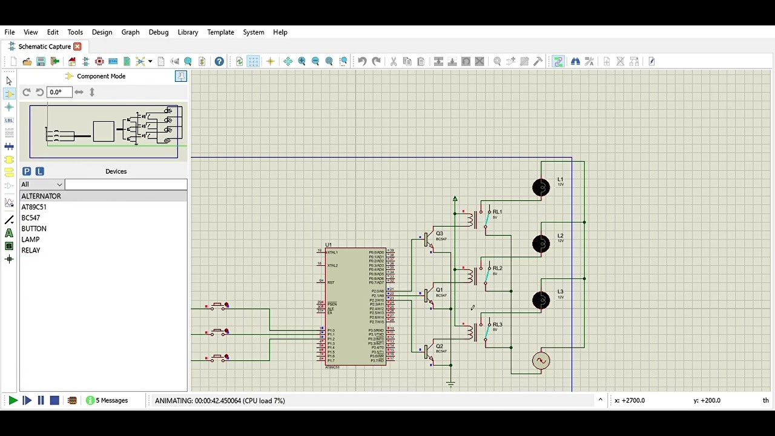Rotate anticlockwise with the second rotation arrow
Image resolution: width=775 pixels, height=436 pixels.
(x=39, y=92)
